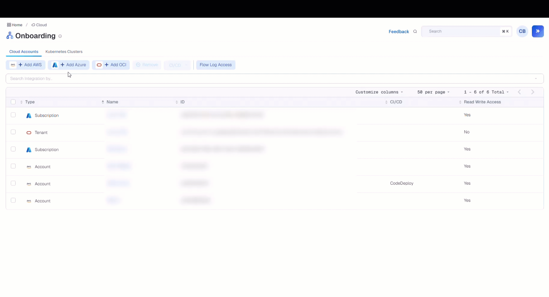Image resolution: width=549 pixels, height=297 pixels.
Task: Focus the top Search field
Action: click(x=467, y=31)
